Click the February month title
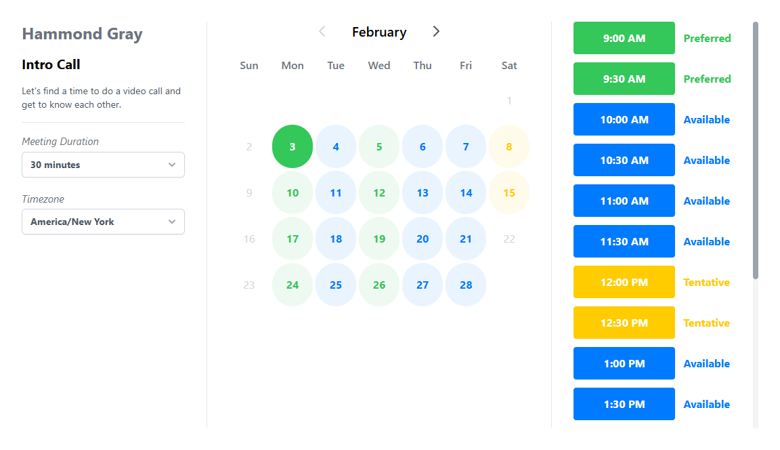This screenshot has width=780, height=450. (379, 32)
